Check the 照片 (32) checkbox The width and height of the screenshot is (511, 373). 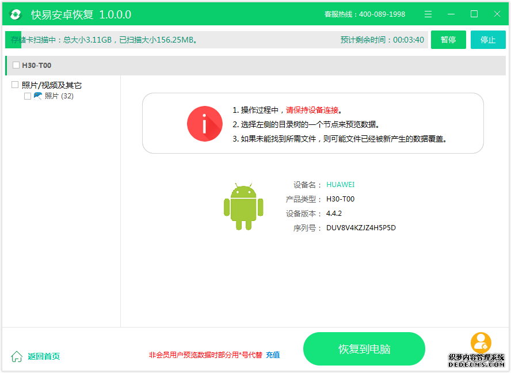(28, 96)
